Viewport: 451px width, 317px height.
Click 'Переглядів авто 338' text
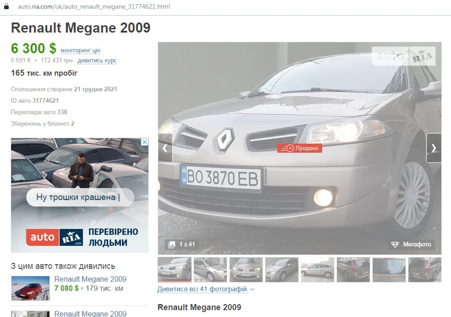click(x=39, y=112)
